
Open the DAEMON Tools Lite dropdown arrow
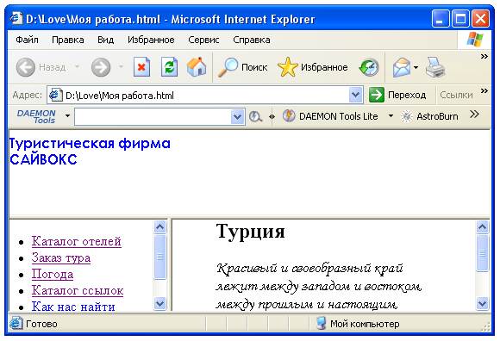(391, 116)
